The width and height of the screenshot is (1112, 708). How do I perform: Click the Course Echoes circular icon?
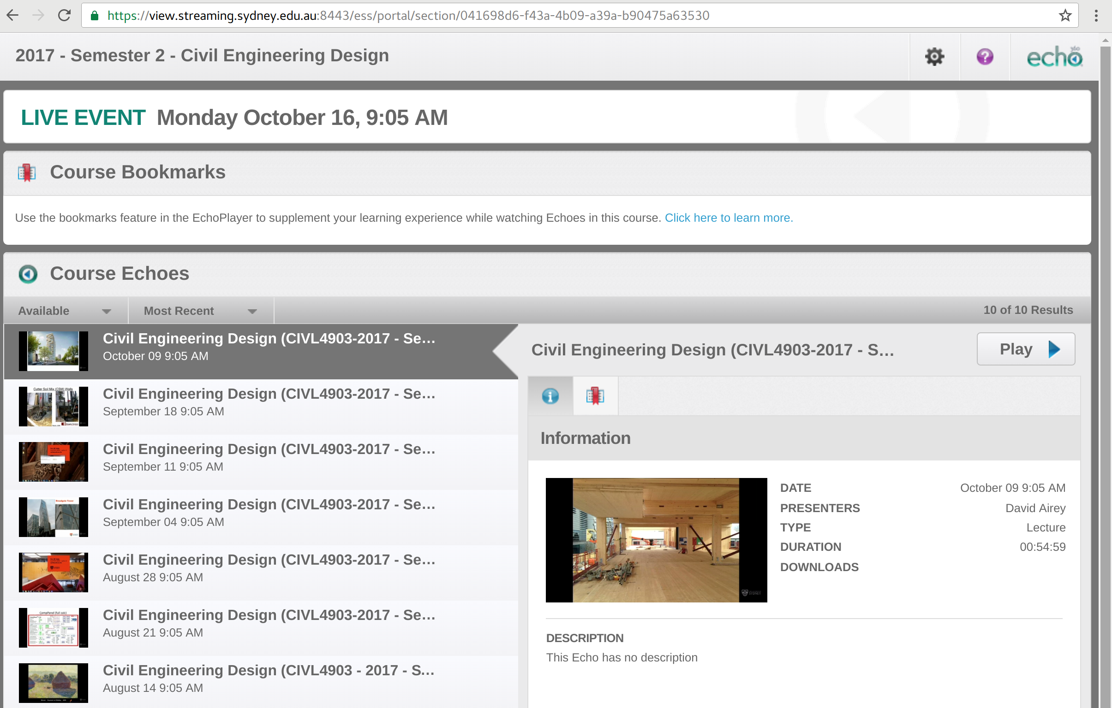[x=28, y=274]
